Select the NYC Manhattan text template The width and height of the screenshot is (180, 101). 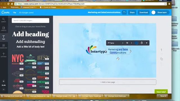[x=18, y=59]
